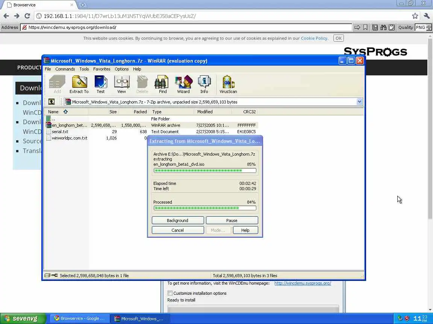Open bookmarks list icon in Browservice bar
The image size is (433, 324).
coord(375,27)
